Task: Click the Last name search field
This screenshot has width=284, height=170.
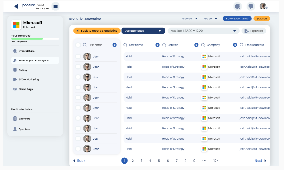Action: coord(141,45)
